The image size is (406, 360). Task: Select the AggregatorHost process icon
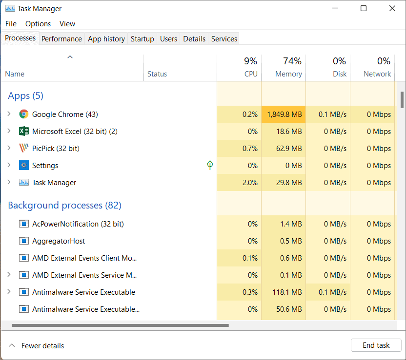point(23,241)
